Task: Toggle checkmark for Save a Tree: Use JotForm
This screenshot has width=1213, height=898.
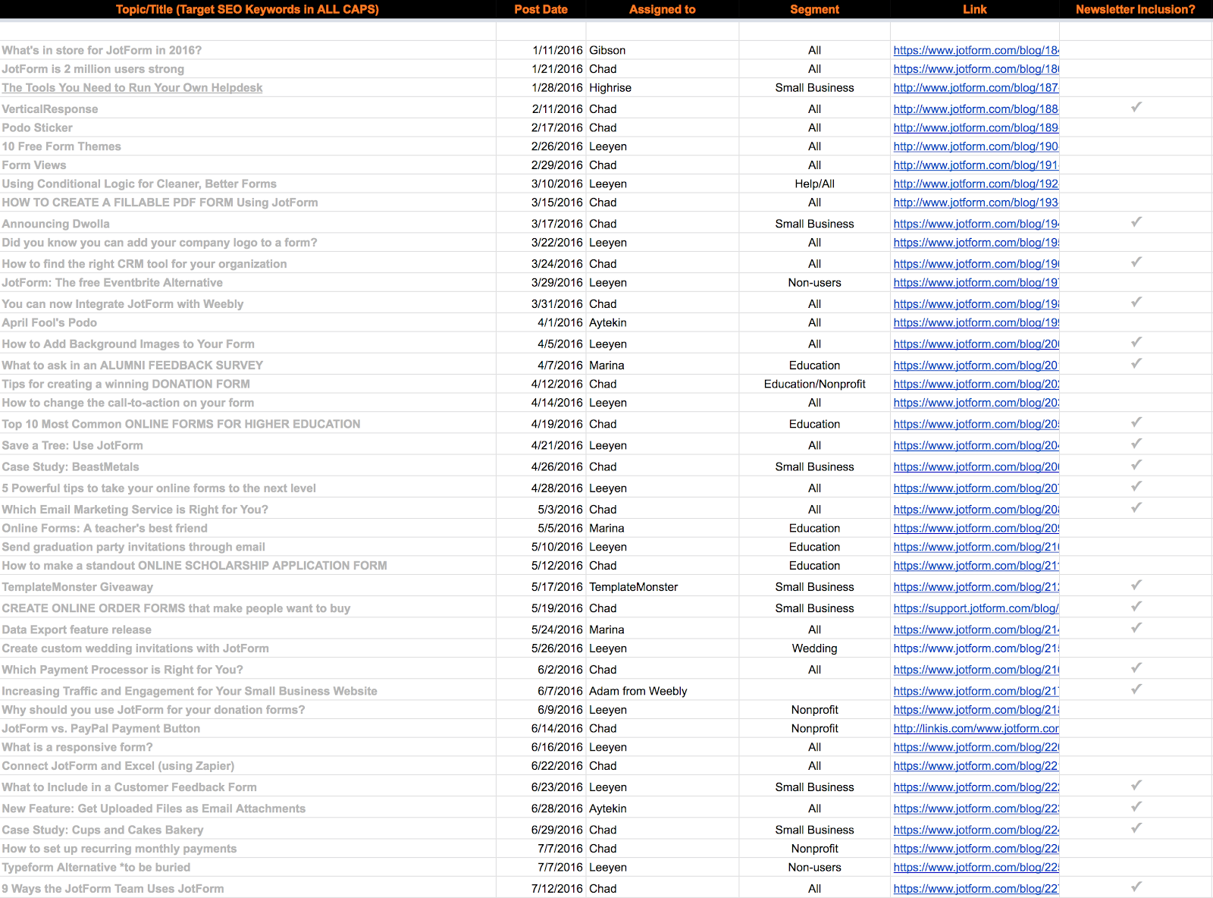Action: (x=1136, y=444)
